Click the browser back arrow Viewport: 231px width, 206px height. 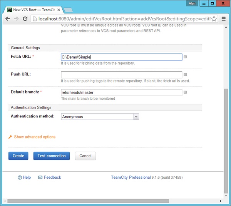(x=8, y=18)
